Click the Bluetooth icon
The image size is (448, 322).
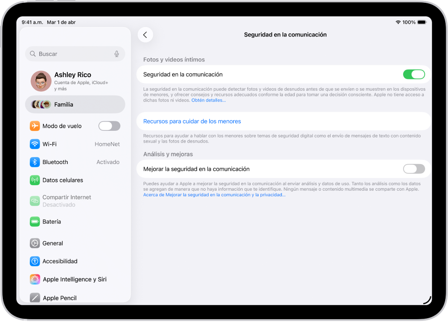point(35,162)
